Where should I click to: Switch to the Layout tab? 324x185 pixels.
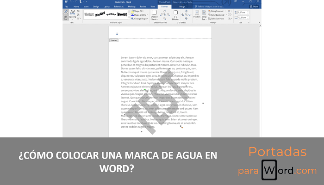click(x=106, y=6)
